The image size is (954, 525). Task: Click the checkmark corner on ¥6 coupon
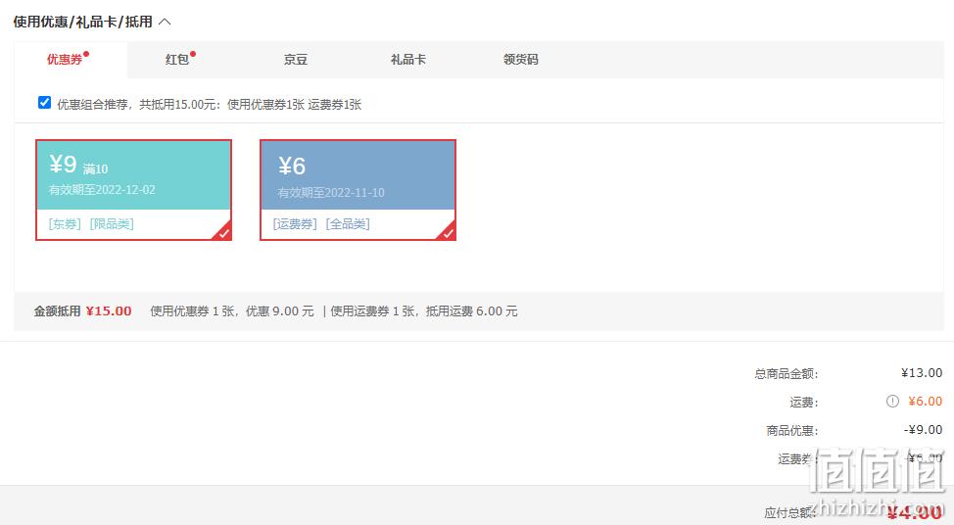tap(448, 232)
